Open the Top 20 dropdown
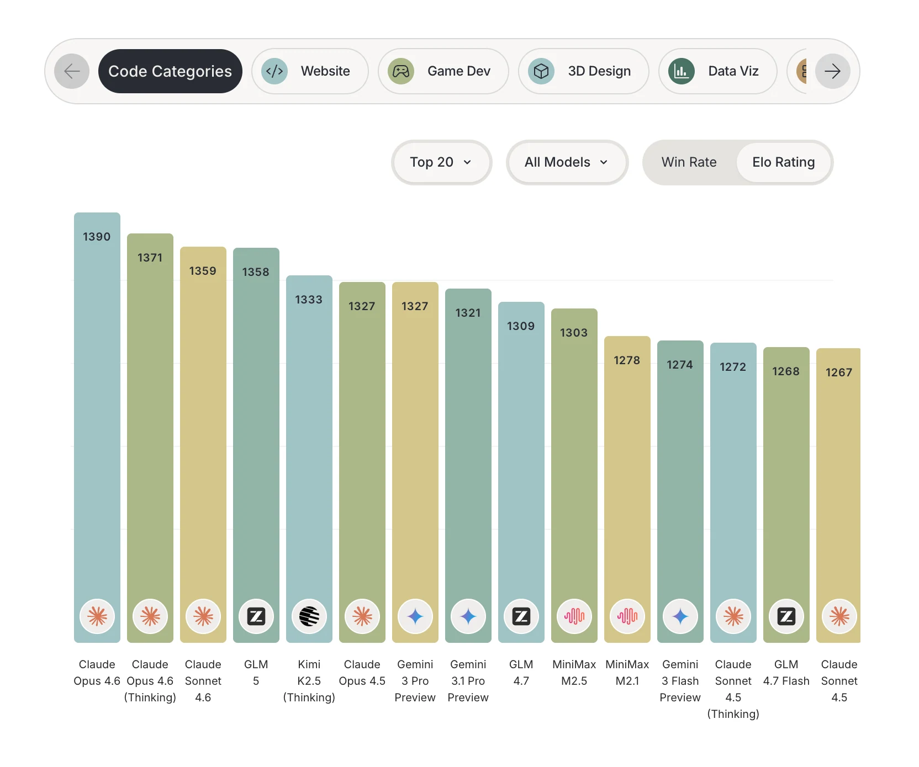919x767 pixels. 441,162
